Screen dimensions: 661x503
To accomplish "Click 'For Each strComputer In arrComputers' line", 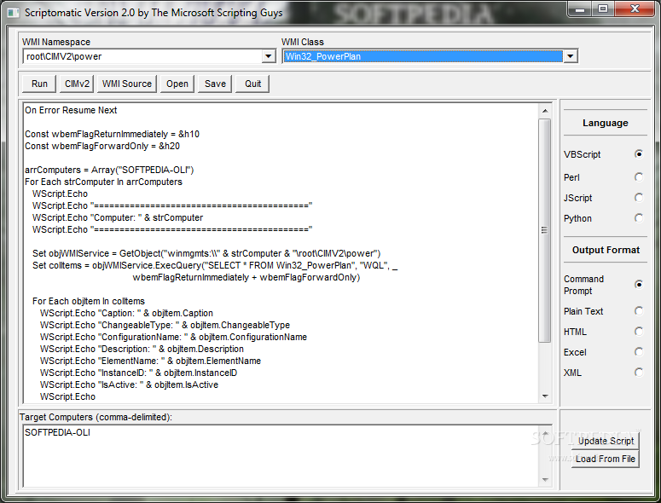I will coord(104,182).
